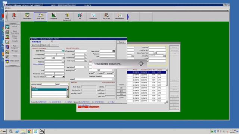Open Wake-up Calls in the sidebar
This screenshot has height=134, width=239.
[x=13, y=61]
